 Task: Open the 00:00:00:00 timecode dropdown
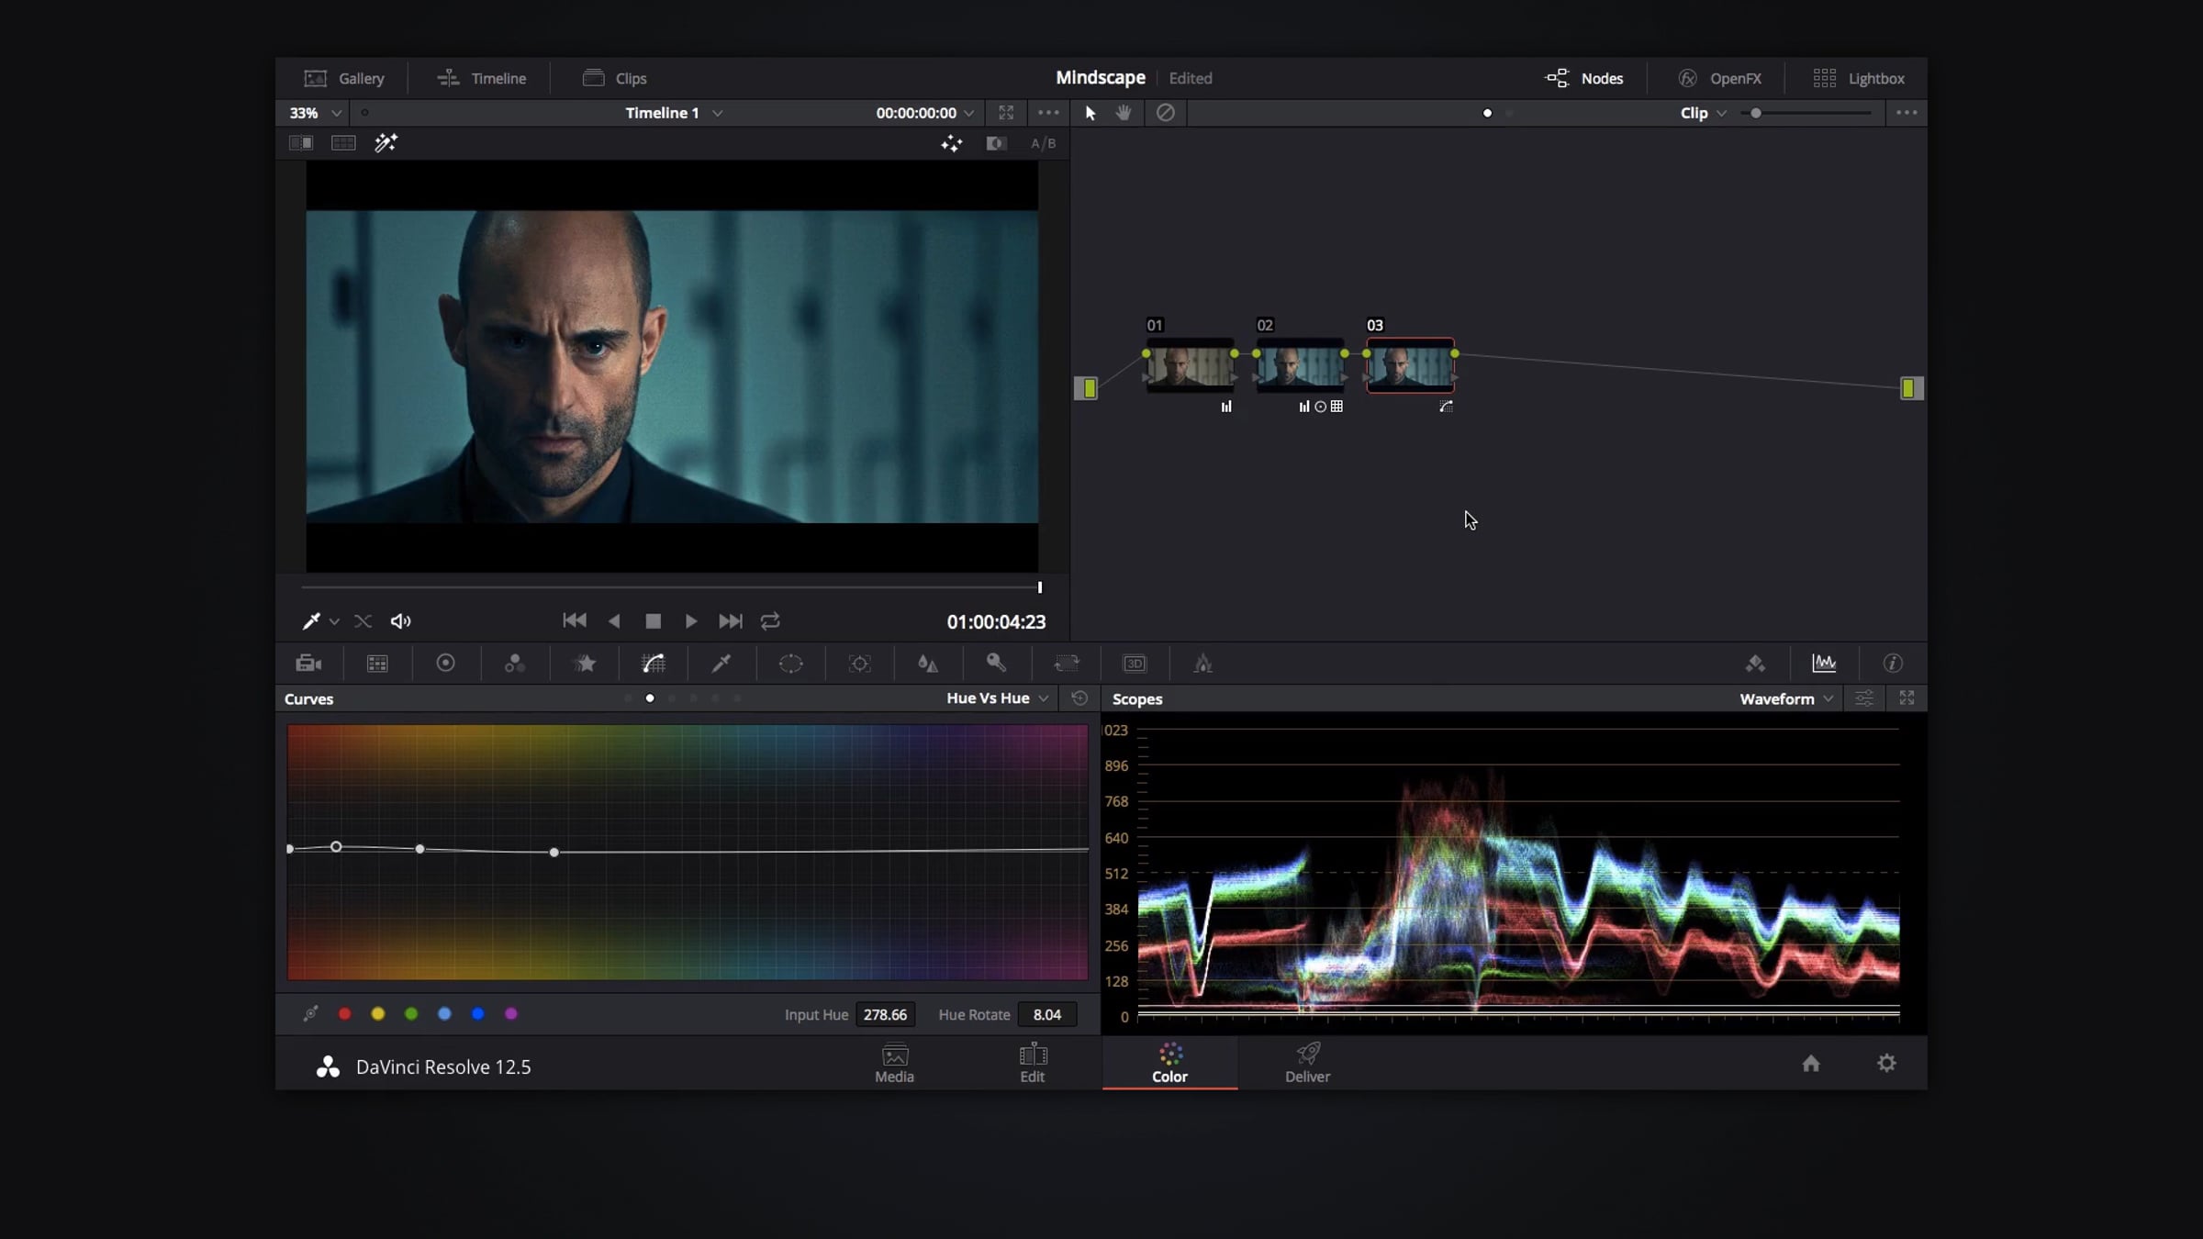pyautogui.click(x=925, y=113)
